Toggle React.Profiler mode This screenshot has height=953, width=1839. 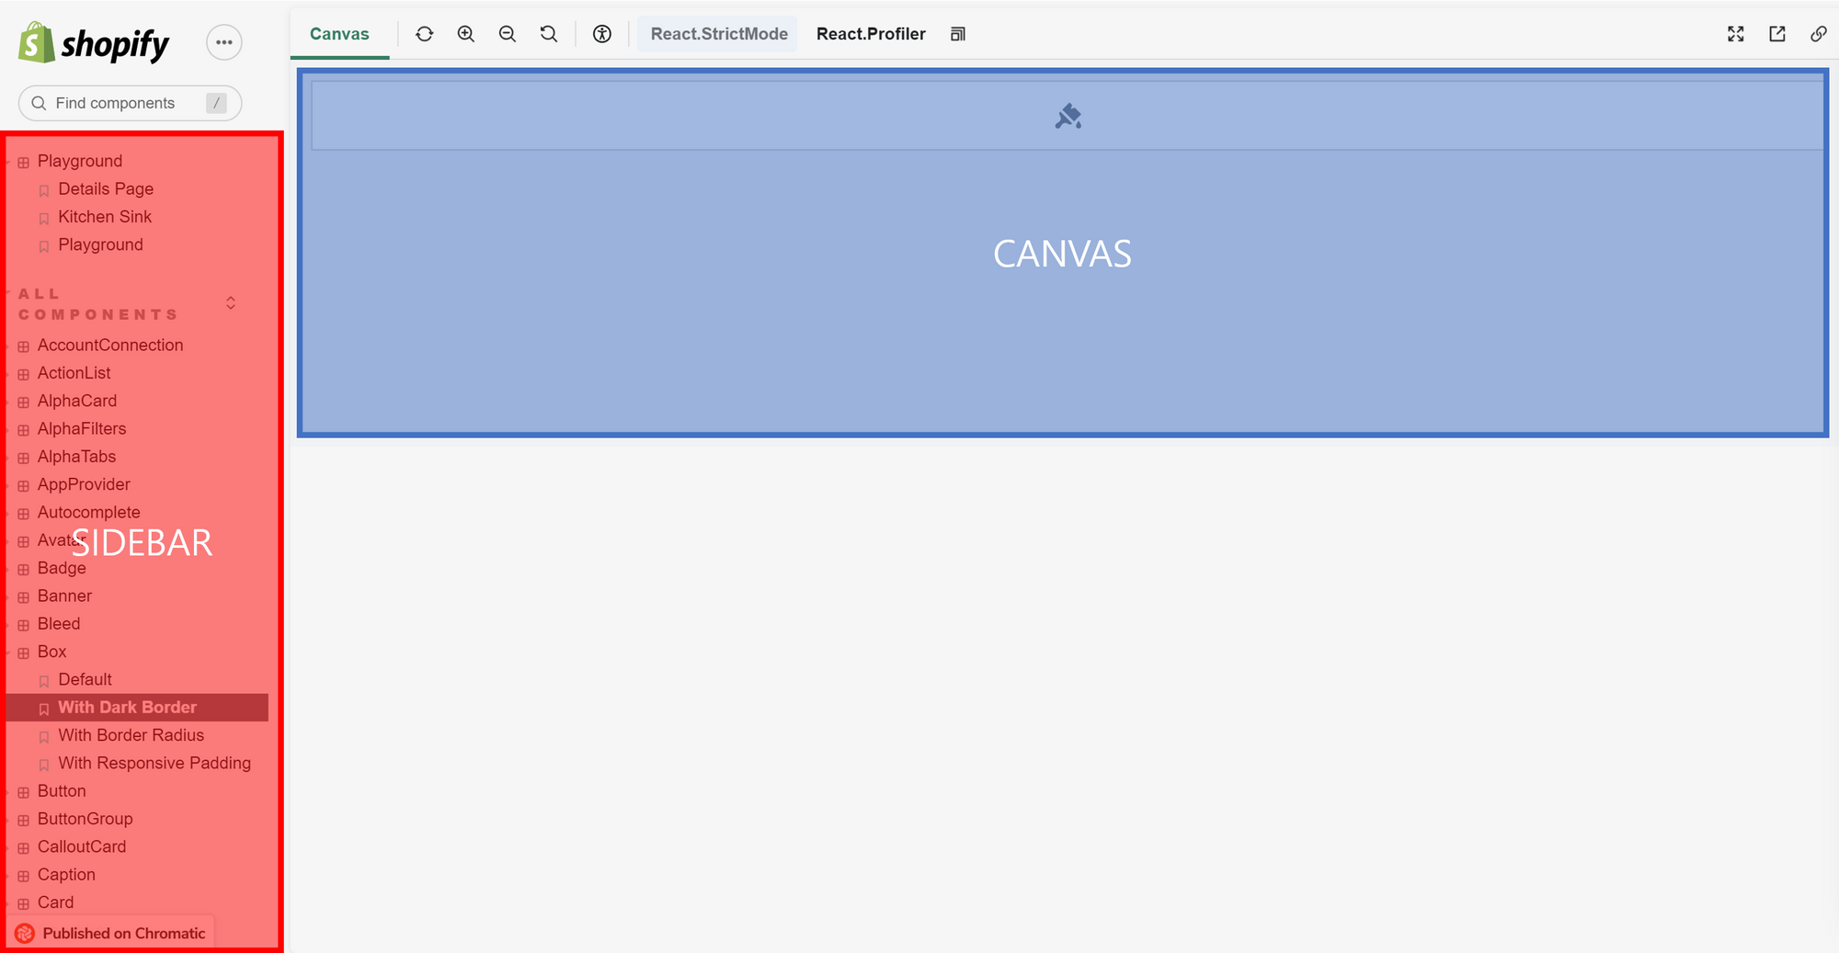pyautogui.click(x=870, y=33)
